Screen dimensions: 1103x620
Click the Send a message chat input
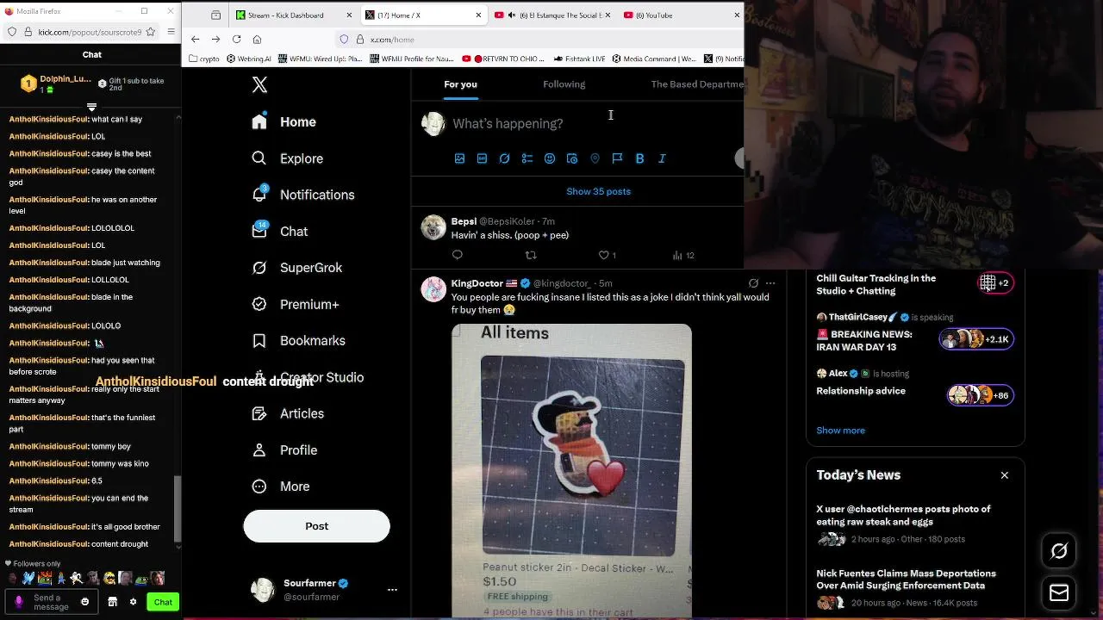pos(51,602)
